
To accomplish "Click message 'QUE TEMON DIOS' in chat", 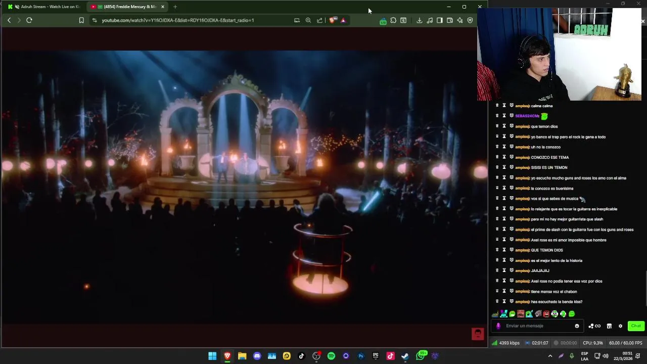I will [547, 250].
